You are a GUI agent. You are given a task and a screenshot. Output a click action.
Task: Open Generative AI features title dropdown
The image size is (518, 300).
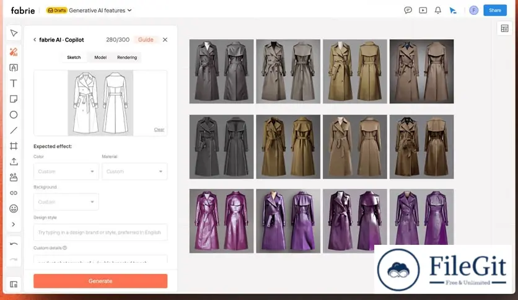coord(100,11)
